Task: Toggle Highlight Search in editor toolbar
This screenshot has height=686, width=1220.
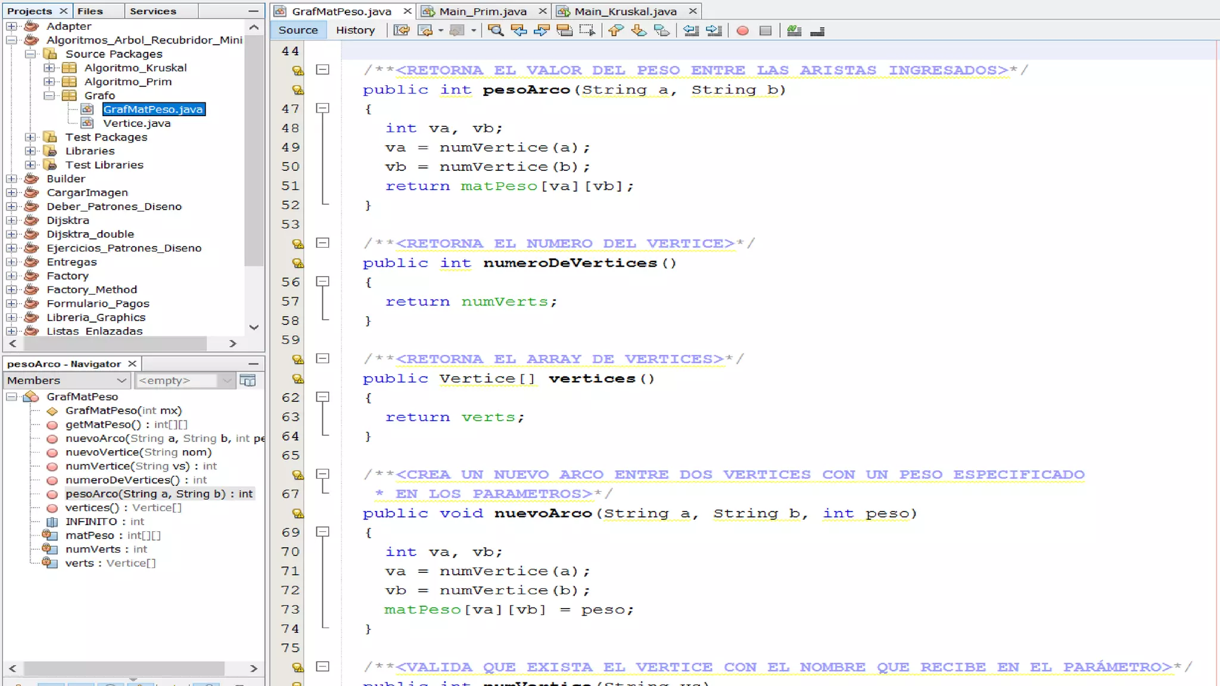Action: click(x=564, y=30)
